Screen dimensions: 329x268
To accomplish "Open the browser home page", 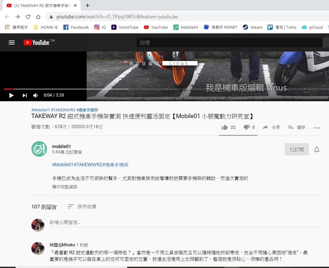I will [x=38, y=17].
